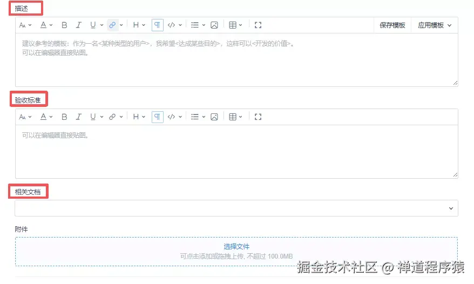
Task: Click 描述 editor resize handle
Action: pos(455,83)
